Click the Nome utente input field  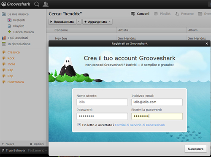tap(102, 102)
